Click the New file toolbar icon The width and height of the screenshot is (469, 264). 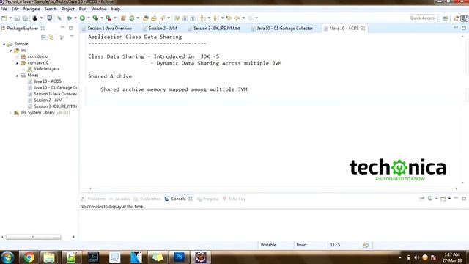(4, 18)
